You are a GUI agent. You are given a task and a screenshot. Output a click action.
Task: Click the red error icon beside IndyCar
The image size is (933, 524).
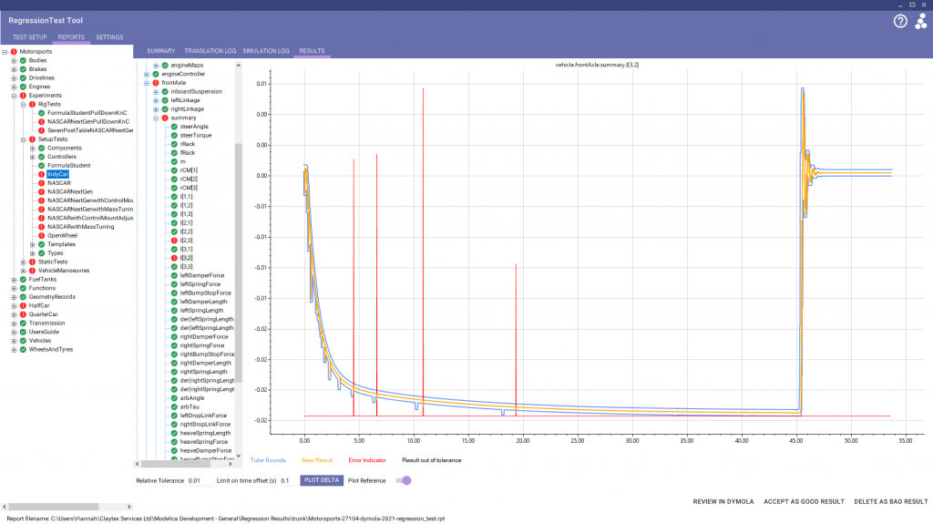[42, 174]
